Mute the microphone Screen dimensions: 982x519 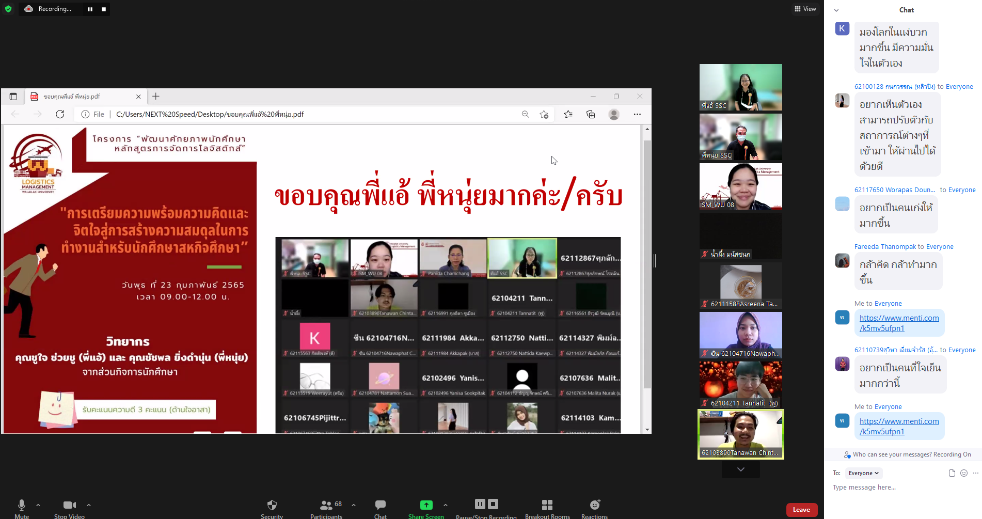pos(21,505)
